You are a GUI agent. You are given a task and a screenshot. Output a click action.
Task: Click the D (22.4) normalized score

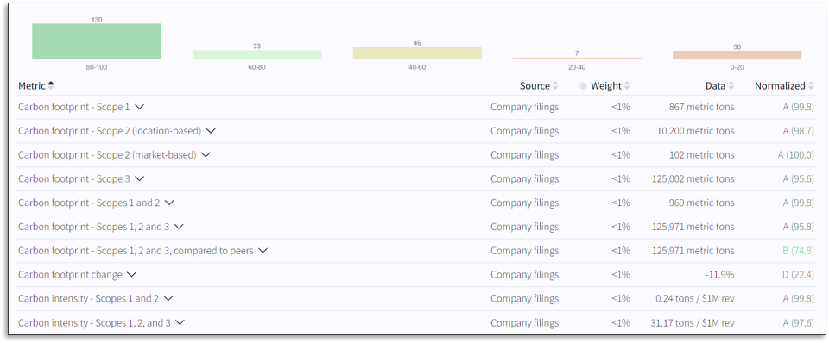tap(798, 274)
